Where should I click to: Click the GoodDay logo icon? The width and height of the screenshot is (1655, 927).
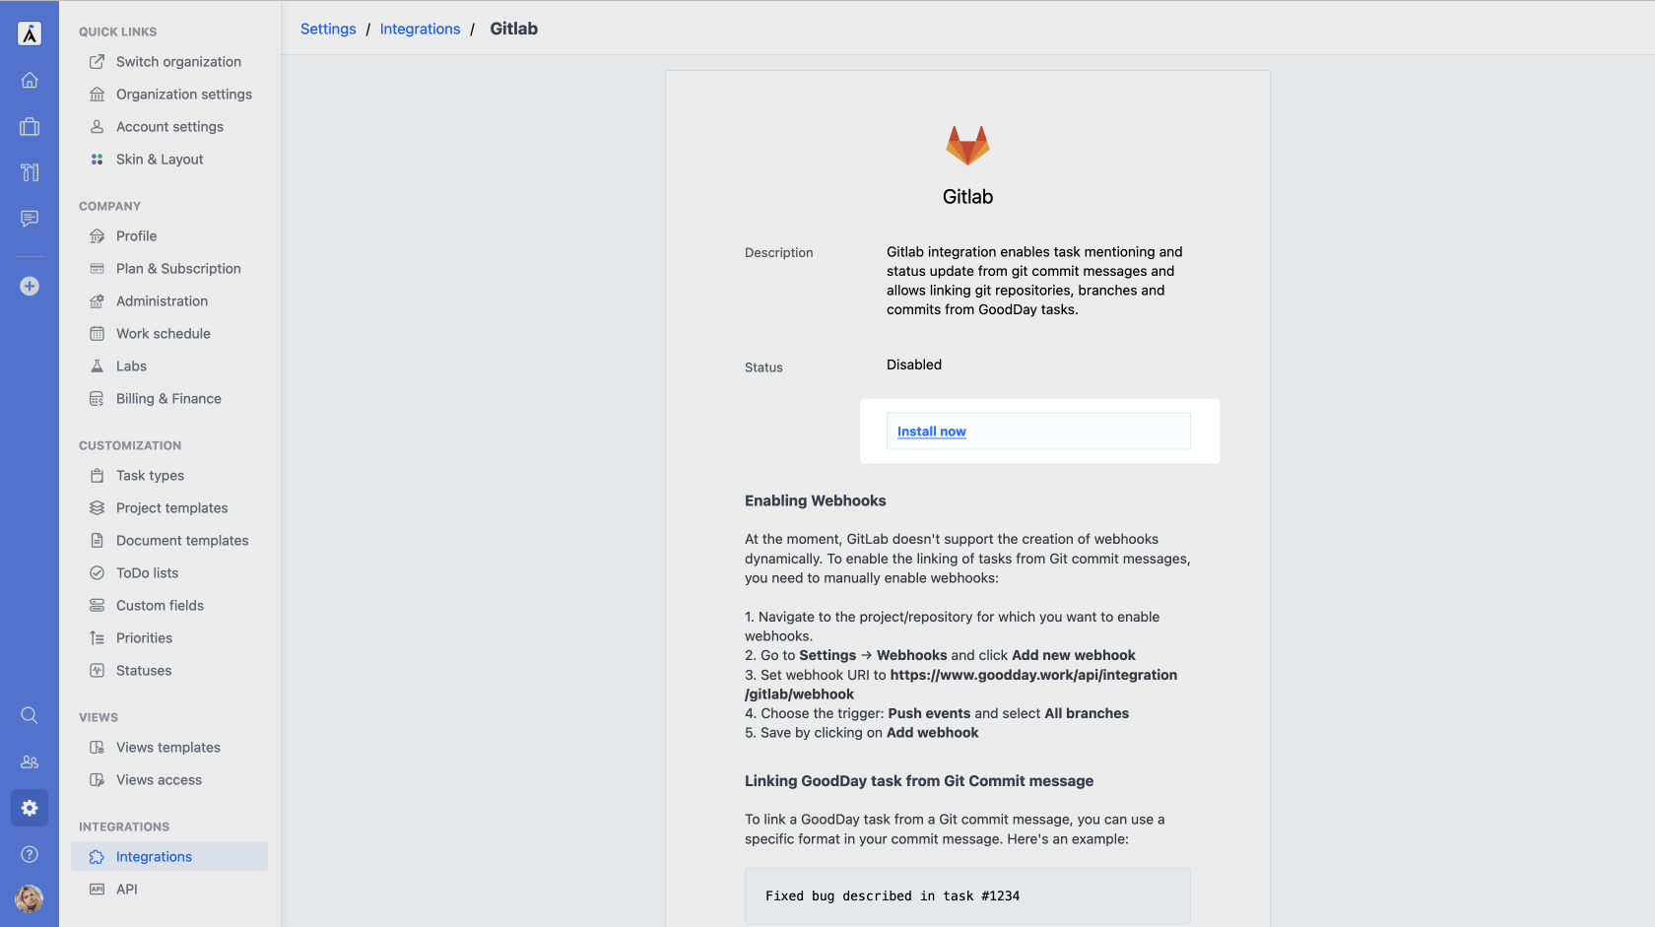click(x=30, y=33)
